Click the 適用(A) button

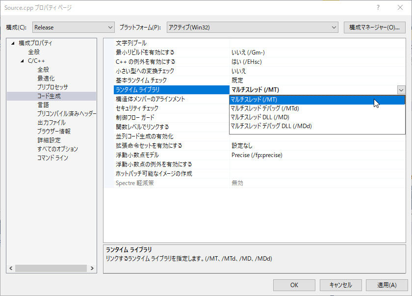click(387, 285)
